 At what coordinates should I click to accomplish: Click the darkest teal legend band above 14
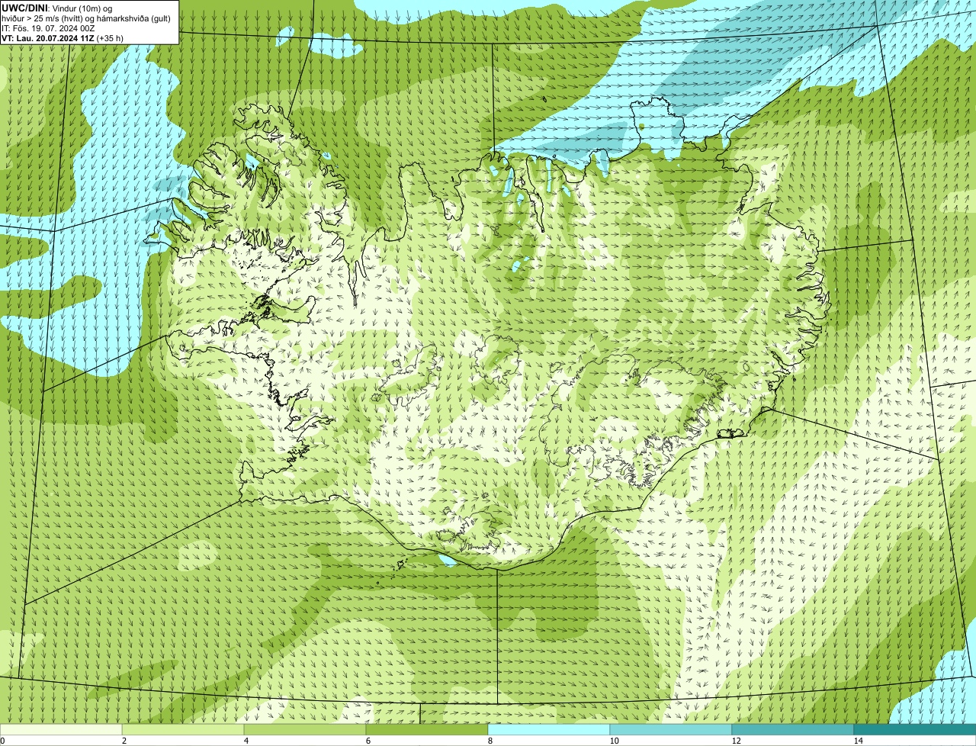pyautogui.click(x=915, y=730)
